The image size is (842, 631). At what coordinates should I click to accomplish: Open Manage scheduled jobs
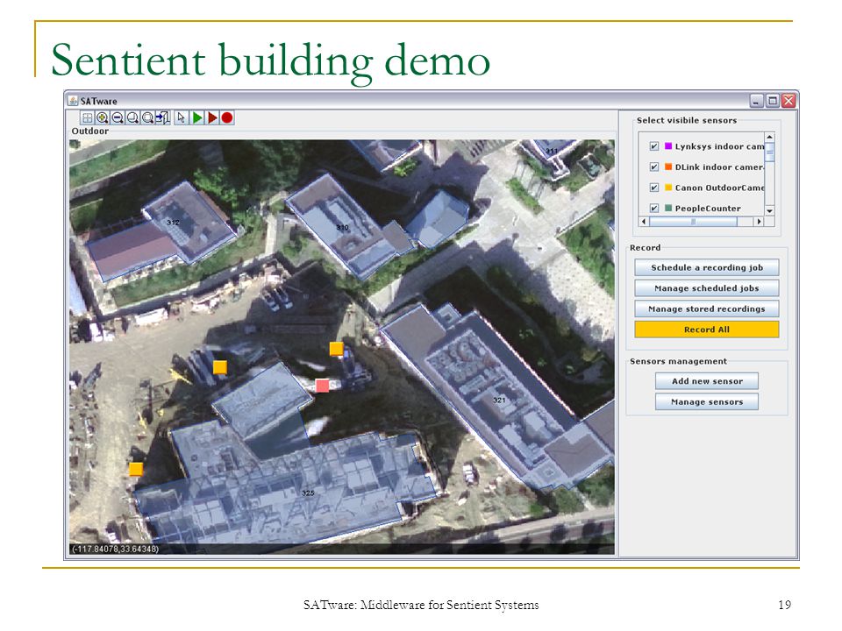(x=707, y=288)
